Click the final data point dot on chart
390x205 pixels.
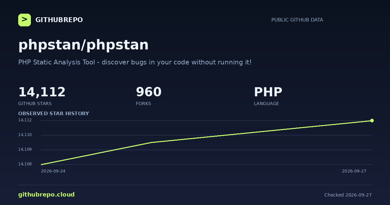tap(372, 120)
